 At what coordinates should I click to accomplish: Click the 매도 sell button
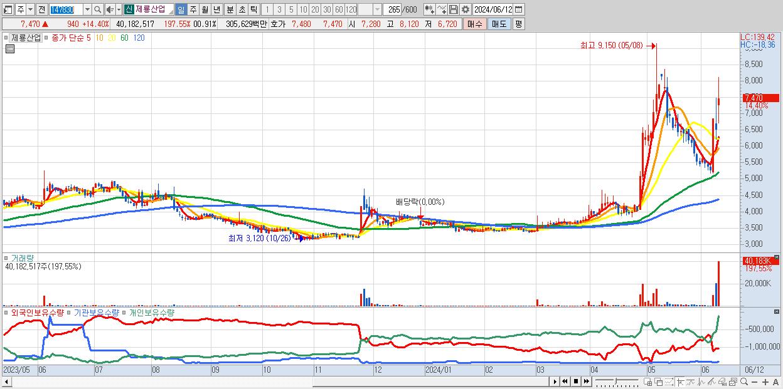[499, 24]
